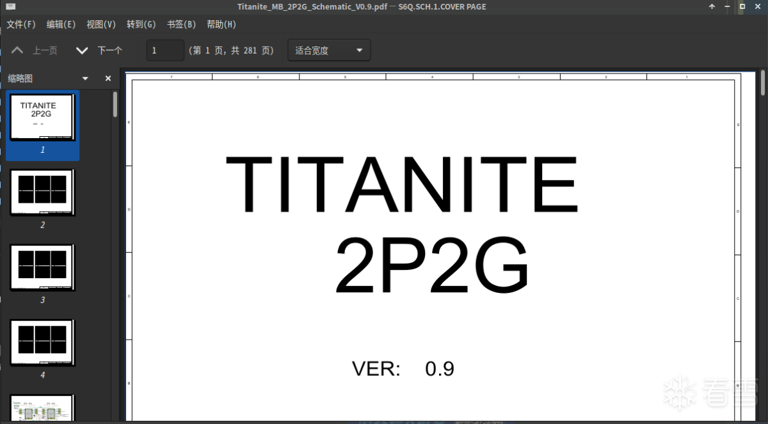
Task: Maximize the PDF viewer window
Action: tap(742, 6)
